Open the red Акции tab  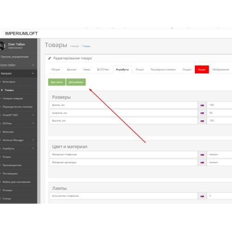202,70
